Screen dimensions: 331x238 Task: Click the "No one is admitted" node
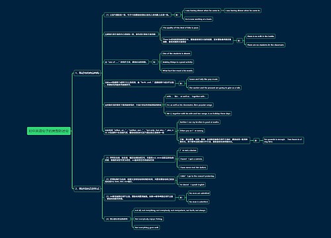point(199,202)
